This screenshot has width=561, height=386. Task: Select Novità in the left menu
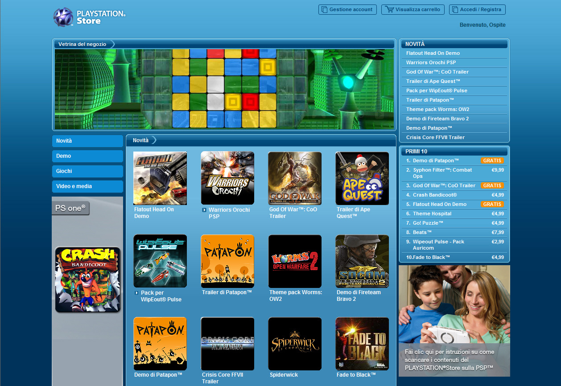tap(87, 141)
